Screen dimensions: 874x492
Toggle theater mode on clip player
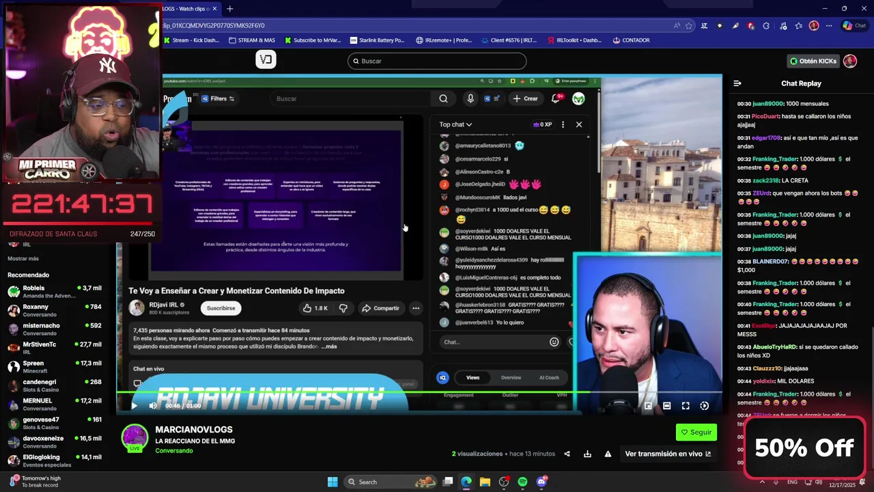pyautogui.click(x=666, y=406)
